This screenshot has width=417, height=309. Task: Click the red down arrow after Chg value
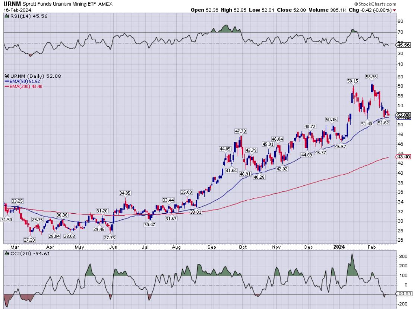(394, 10)
